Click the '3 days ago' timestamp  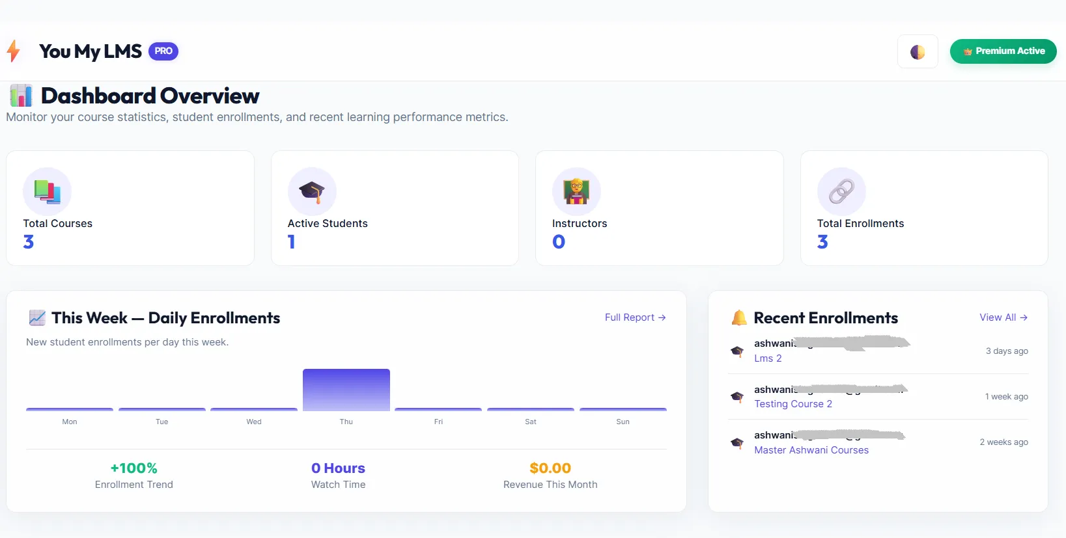coord(1007,351)
